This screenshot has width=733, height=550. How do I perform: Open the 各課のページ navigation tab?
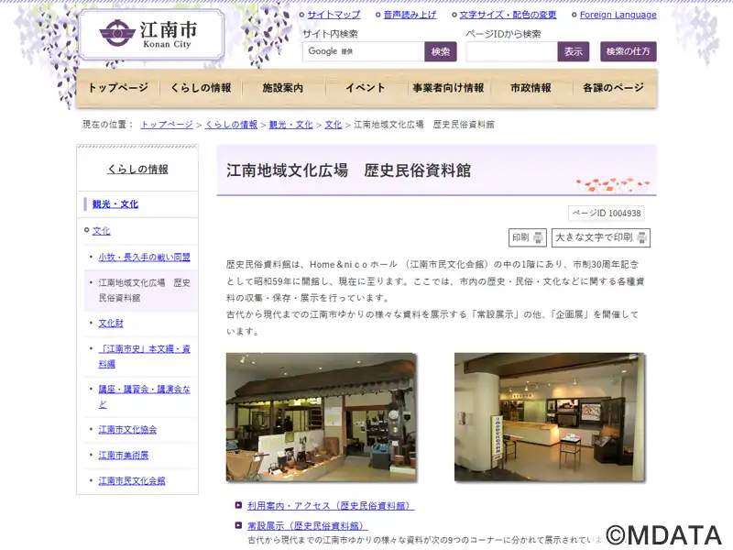[x=614, y=88]
